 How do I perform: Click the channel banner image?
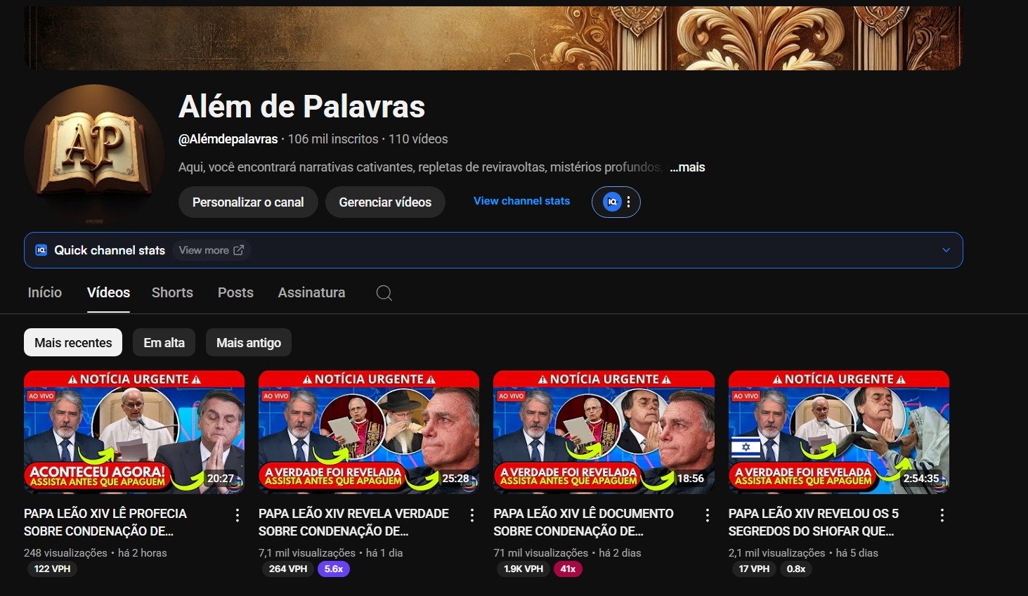coord(493,38)
